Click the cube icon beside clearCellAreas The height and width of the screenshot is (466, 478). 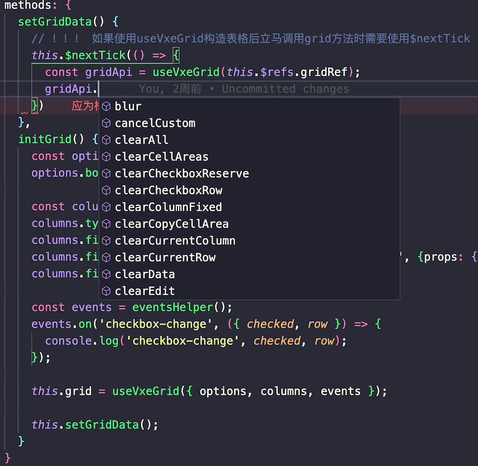(x=106, y=157)
